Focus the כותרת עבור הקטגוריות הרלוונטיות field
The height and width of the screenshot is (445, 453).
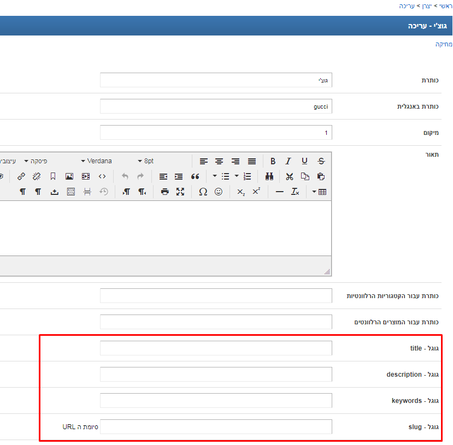click(x=216, y=295)
